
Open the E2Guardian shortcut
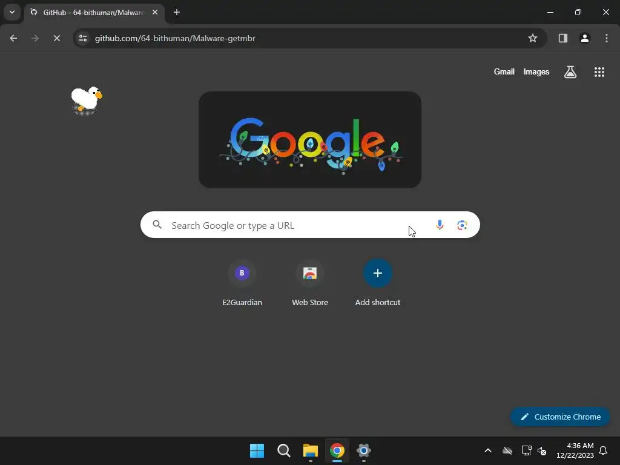point(242,283)
